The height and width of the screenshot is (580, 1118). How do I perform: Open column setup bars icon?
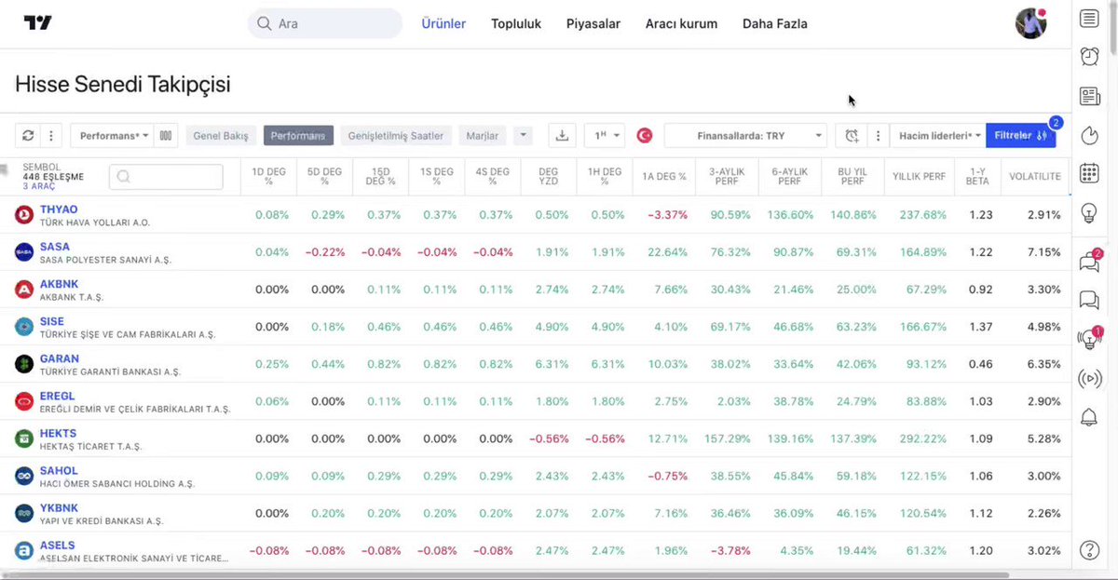click(x=166, y=136)
